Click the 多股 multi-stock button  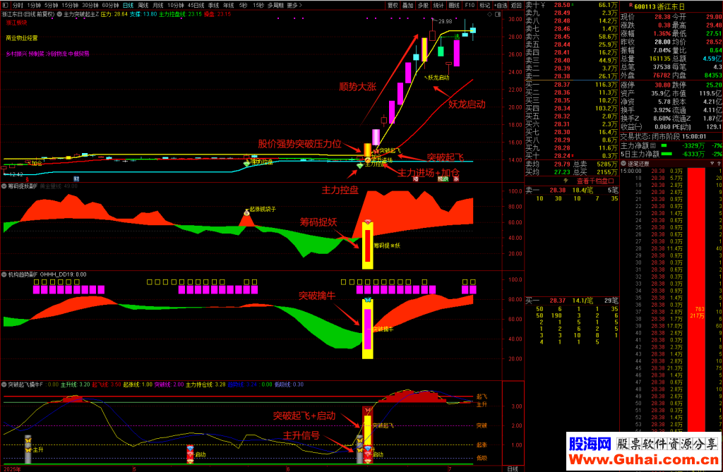424,5
